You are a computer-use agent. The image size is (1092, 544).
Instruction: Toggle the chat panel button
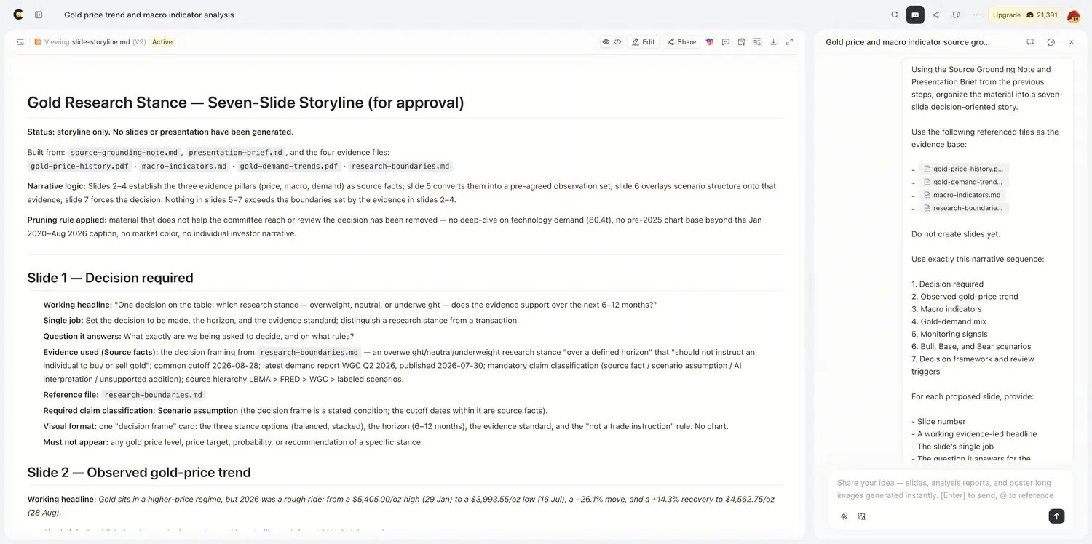915,15
